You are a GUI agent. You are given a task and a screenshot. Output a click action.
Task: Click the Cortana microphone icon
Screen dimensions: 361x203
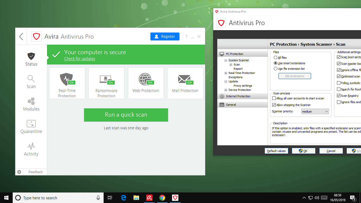pyautogui.click(x=98, y=198)
